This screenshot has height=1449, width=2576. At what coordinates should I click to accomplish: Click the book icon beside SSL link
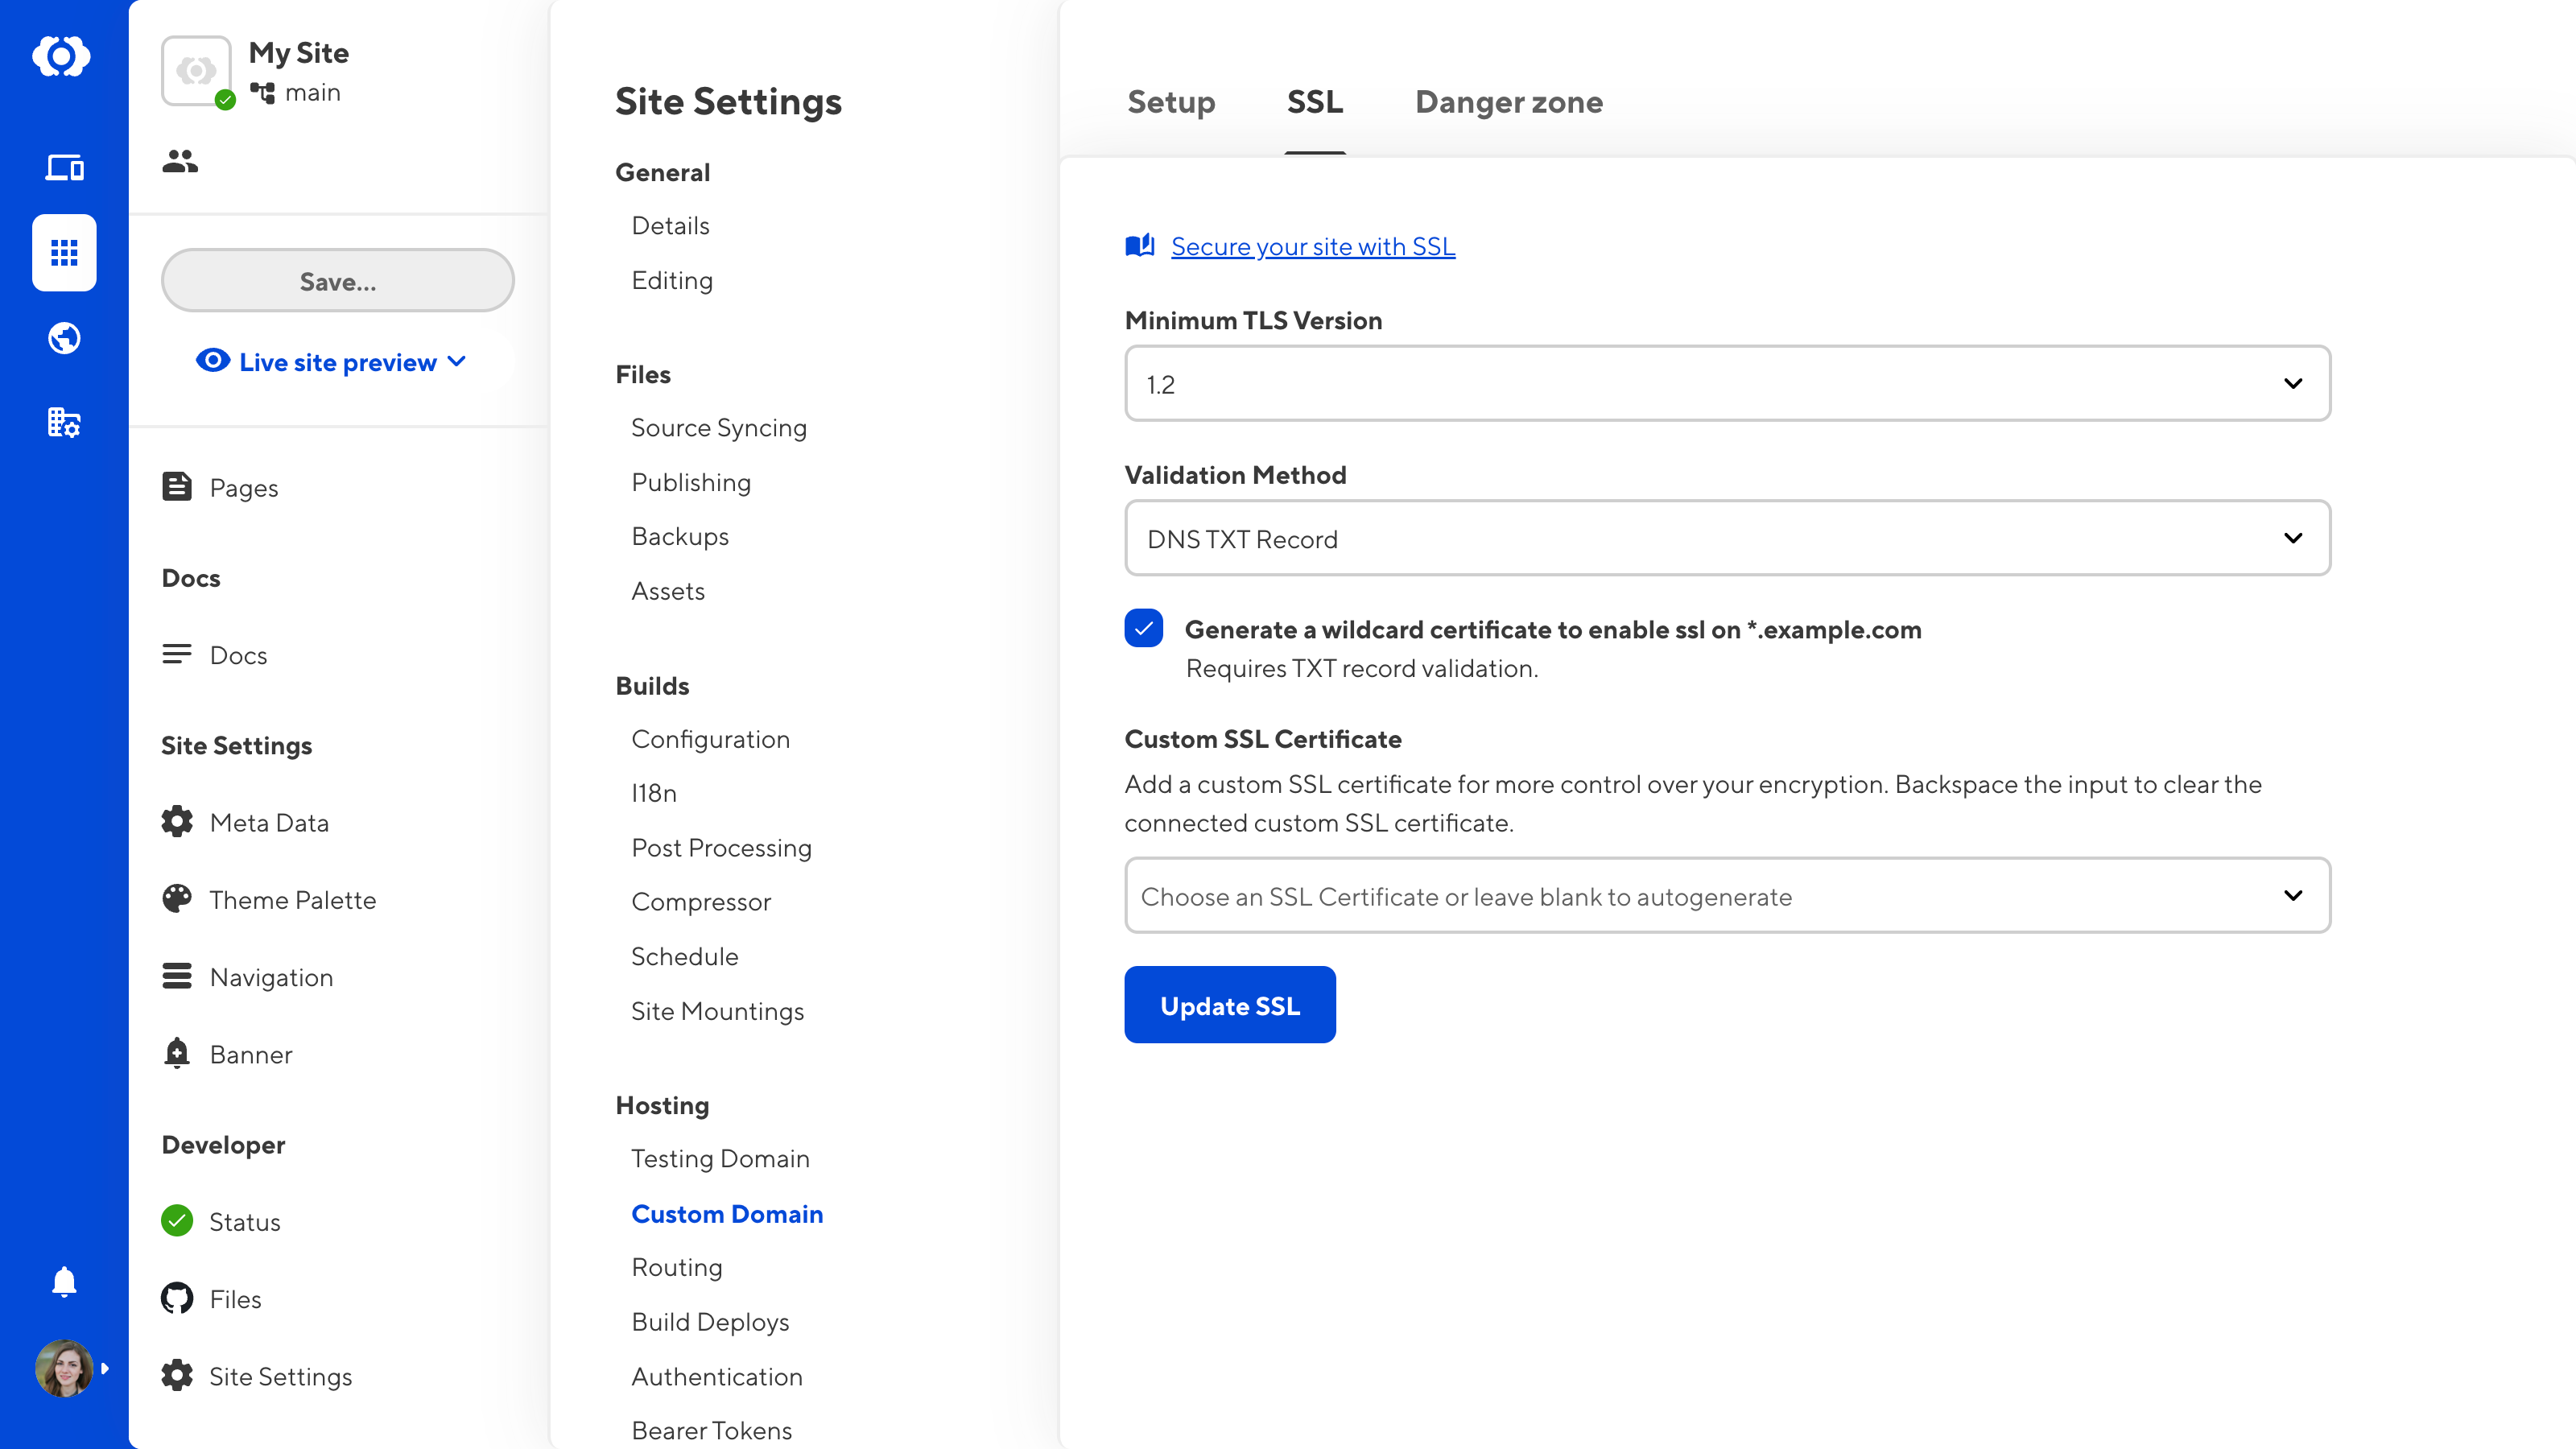click(1140, 246)
